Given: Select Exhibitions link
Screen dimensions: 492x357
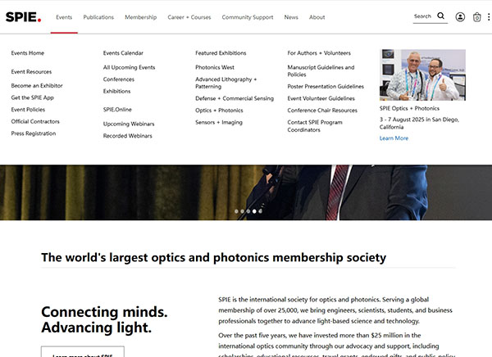Looking at the screenshot, I should pos(116,91).
